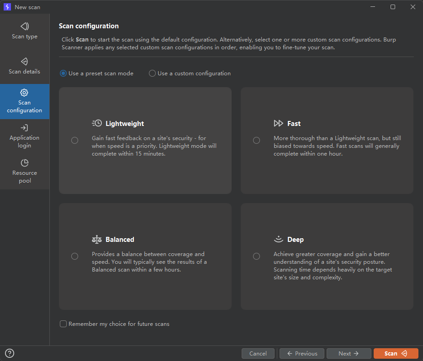Click the Scan type radar icon
The width and height of the screenshot is (423, 361).
pos(25,26)
